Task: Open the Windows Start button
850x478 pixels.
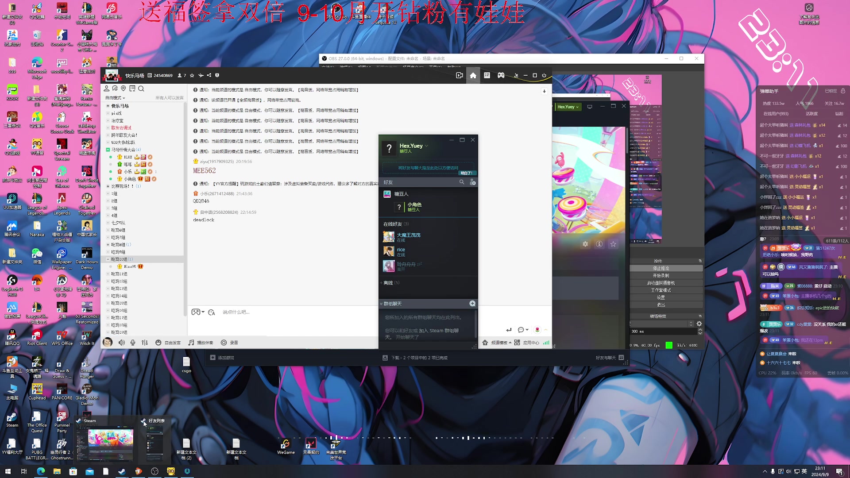Action: pyautogui.click(x=8, y=471)
